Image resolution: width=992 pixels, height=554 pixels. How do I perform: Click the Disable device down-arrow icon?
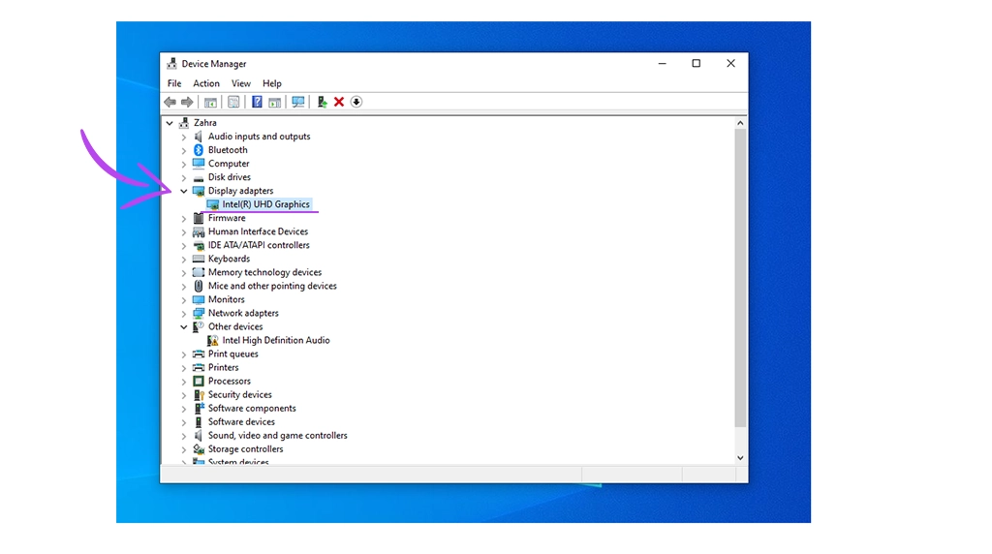pos(356,102)
